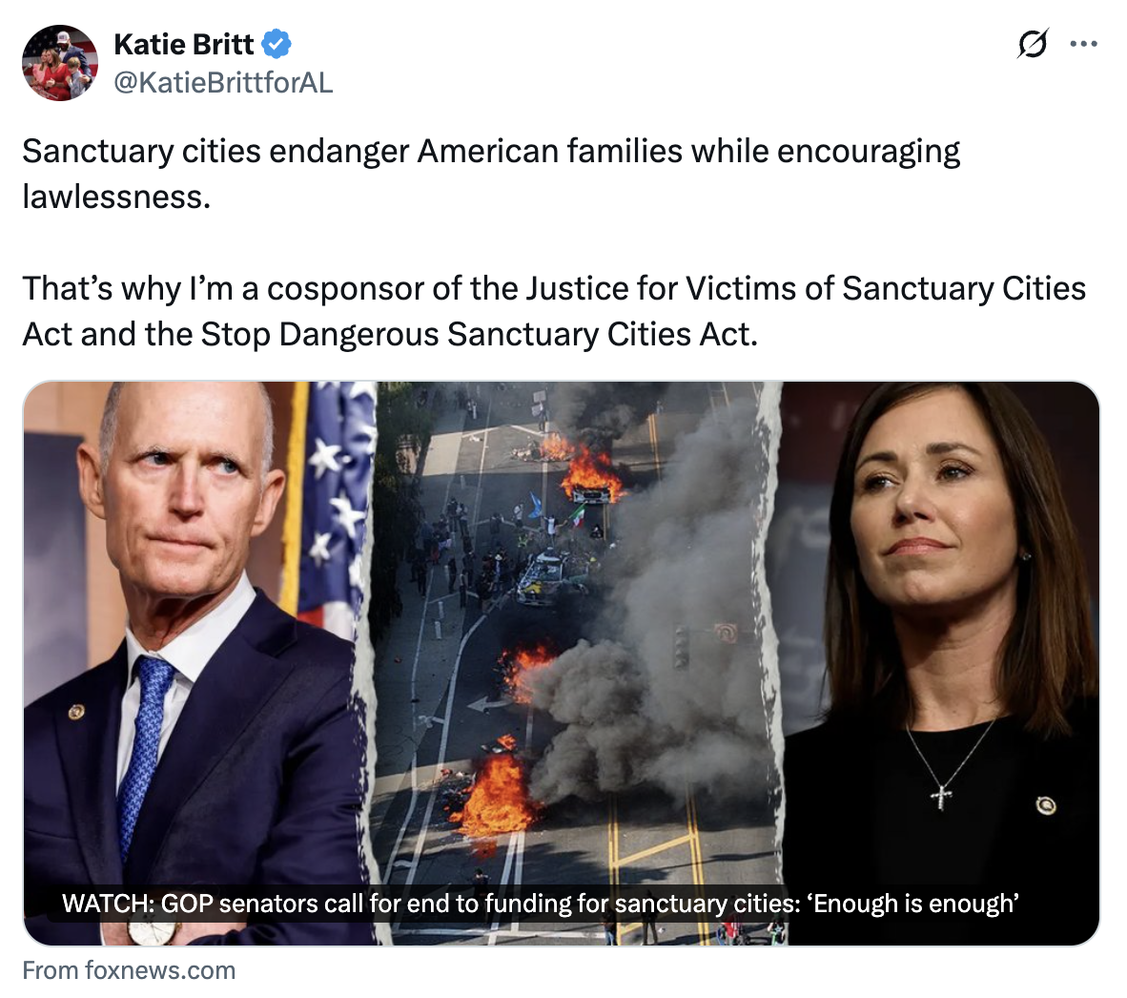Click the lapel pin on black top
This screenshot has width=1127, height=998.
1046,805
